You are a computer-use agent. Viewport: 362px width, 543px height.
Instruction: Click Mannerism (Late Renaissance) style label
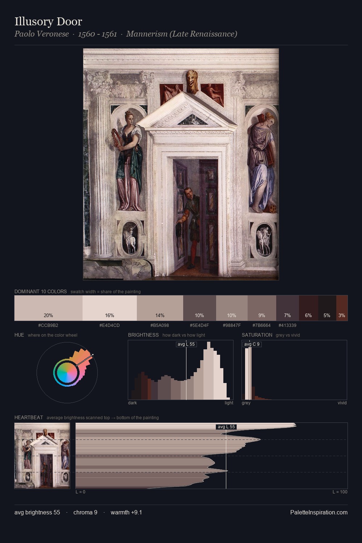coord(182,34)
